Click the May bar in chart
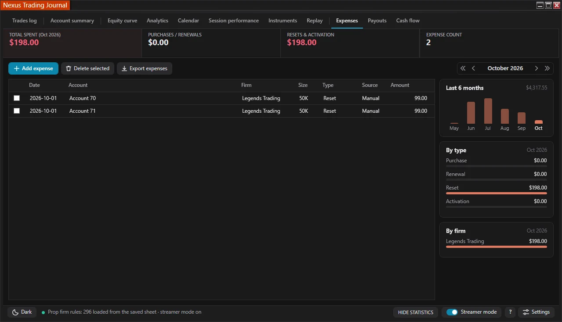The image size is (562, 322). pyautogui.click(x=454, y=123)
